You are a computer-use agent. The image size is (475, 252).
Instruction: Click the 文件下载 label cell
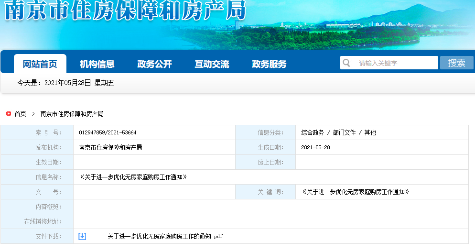tap(37, 236)
